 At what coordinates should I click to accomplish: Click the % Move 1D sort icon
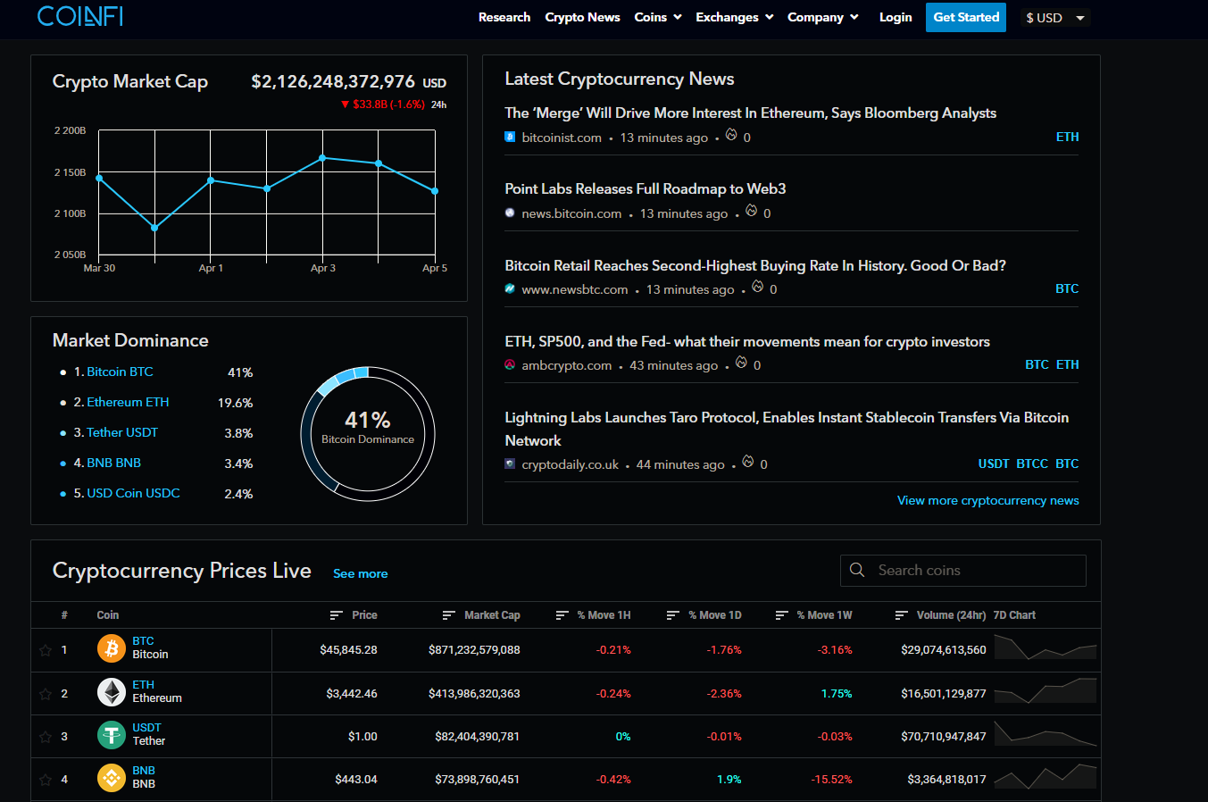pos(673,615)
